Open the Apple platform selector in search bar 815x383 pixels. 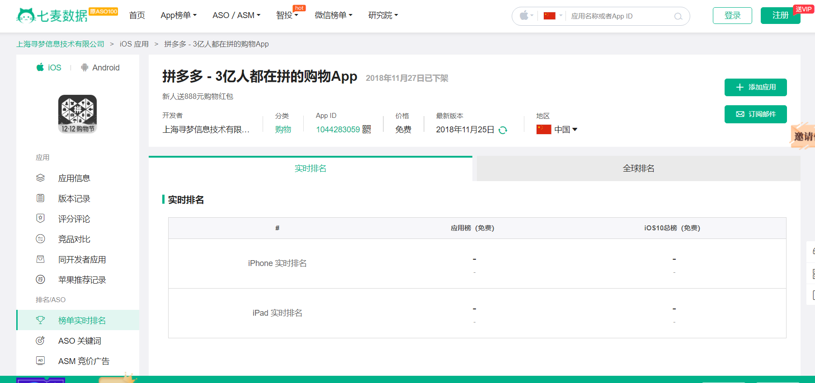[526, 16]
